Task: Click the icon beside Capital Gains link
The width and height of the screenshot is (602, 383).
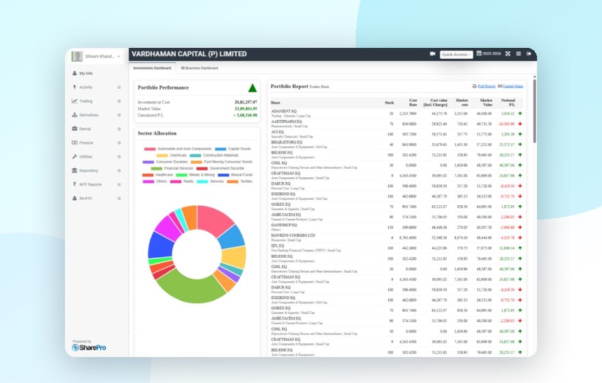Action: tap(500, 86)
